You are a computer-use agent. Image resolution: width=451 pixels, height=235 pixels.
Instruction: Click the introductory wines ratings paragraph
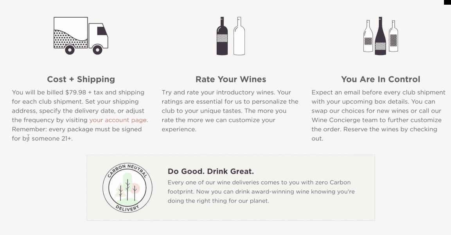coord(230,111)
